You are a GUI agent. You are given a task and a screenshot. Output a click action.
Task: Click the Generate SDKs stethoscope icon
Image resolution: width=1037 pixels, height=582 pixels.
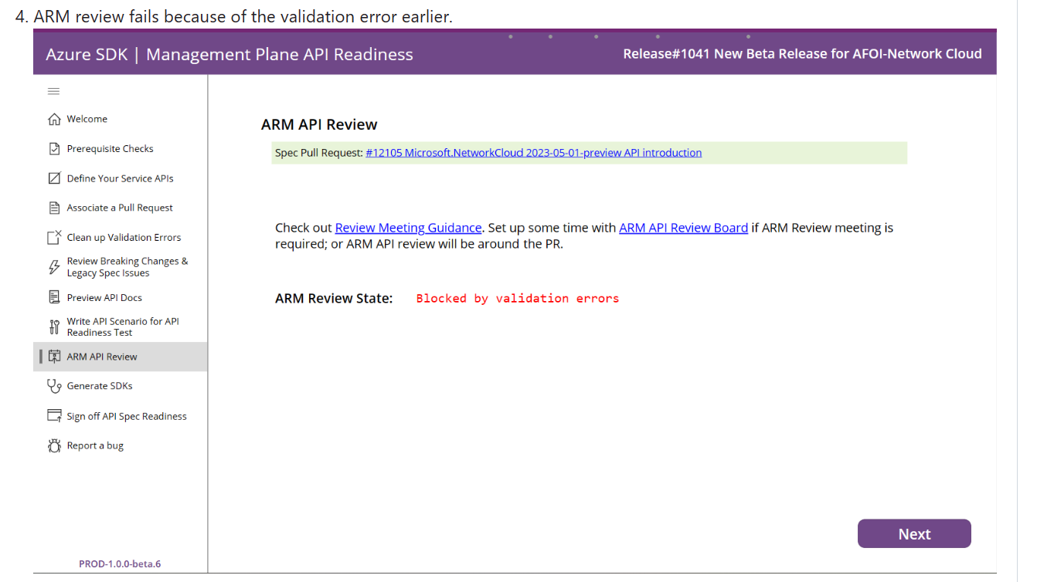(x=53, y=386)
